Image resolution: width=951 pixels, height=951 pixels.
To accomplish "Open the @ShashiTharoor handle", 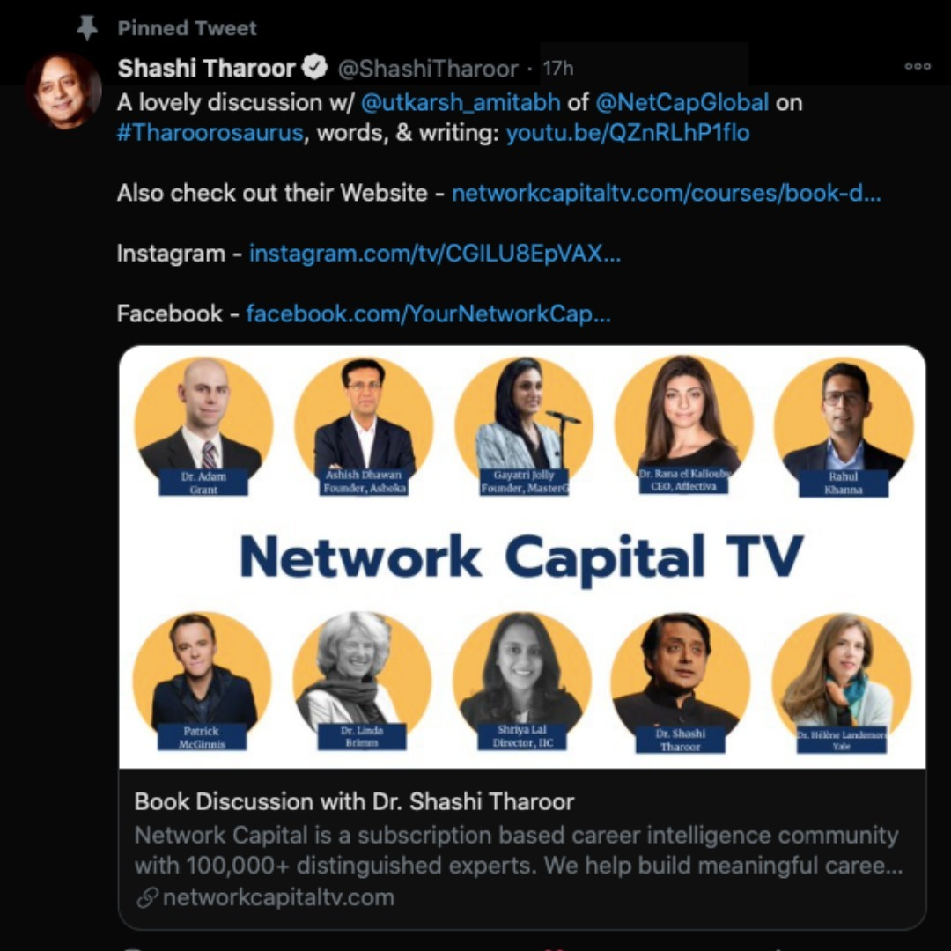I will [x=428, y=69].
